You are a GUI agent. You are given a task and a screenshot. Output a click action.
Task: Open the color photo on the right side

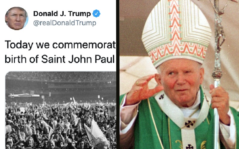(179, 74)
